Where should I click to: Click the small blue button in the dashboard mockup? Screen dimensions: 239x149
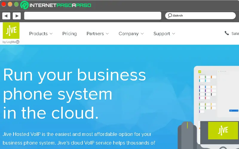[234, 111]
